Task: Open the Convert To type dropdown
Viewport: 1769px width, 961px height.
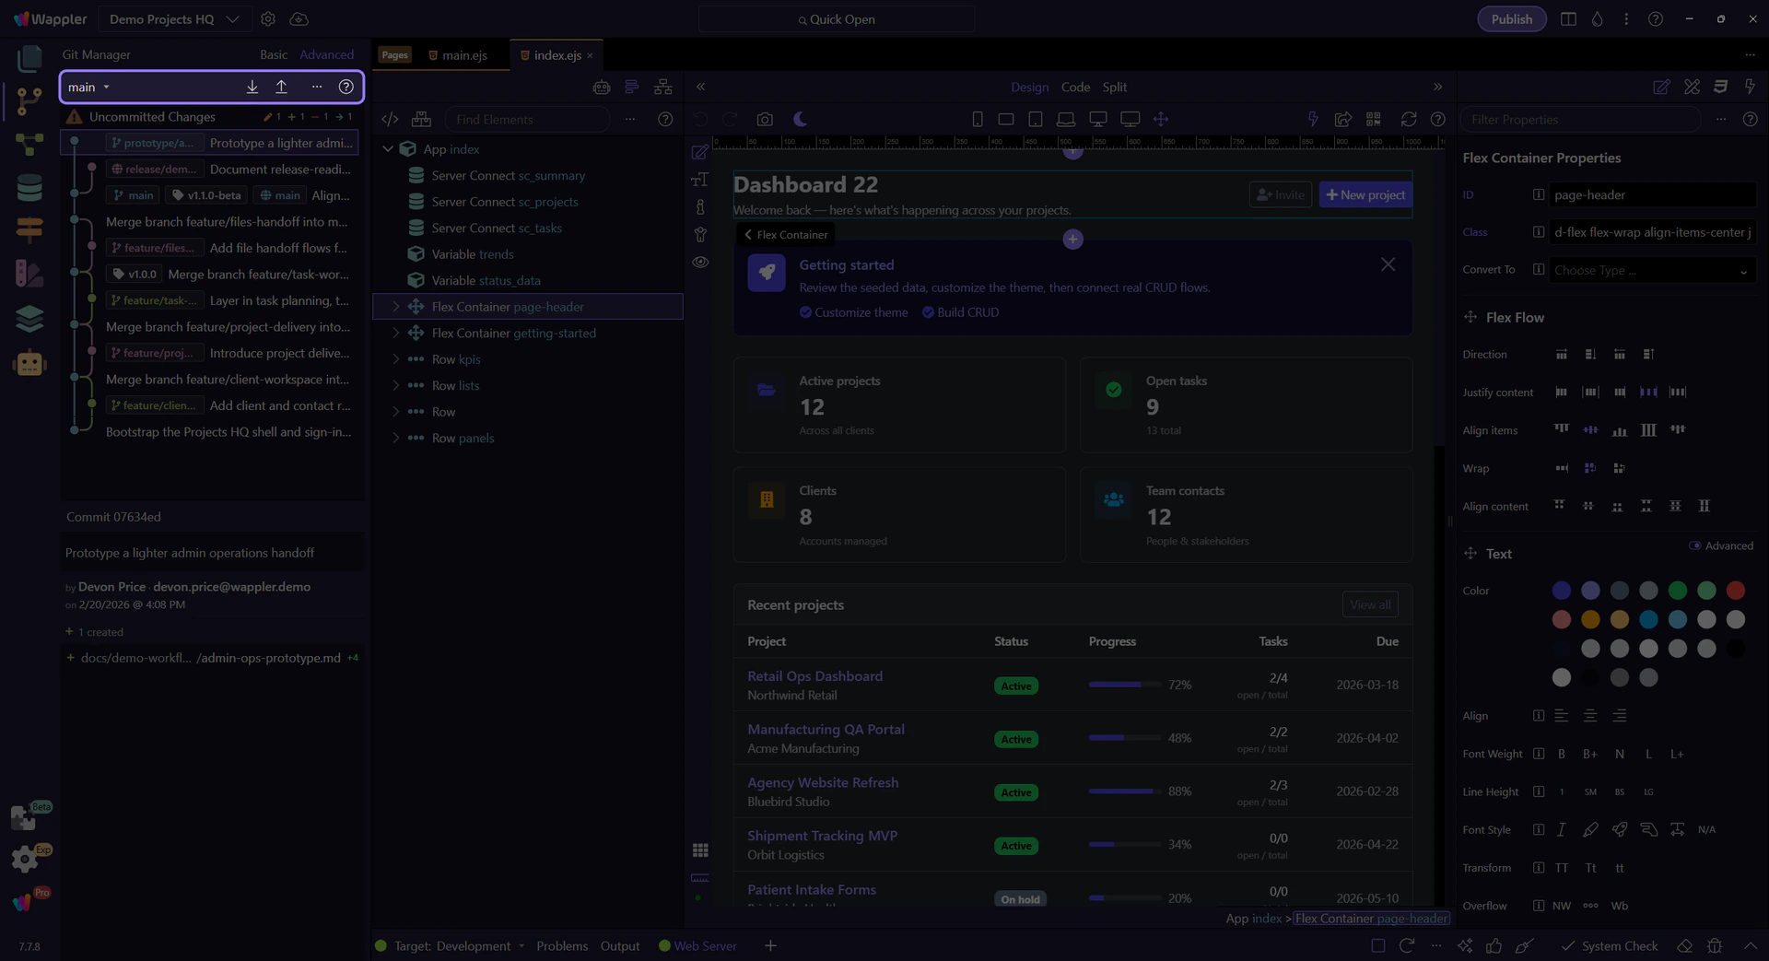Action: [x=1650, y=270]
